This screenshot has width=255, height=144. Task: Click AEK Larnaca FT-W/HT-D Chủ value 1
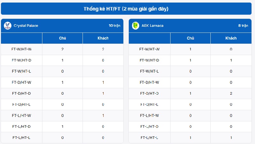(190, 60)
